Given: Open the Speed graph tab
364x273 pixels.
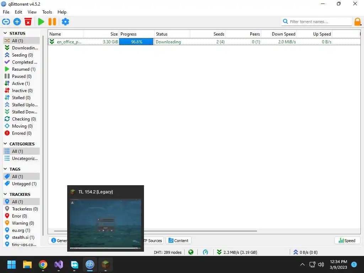Looking at the screenshot, I should [347, 241].
